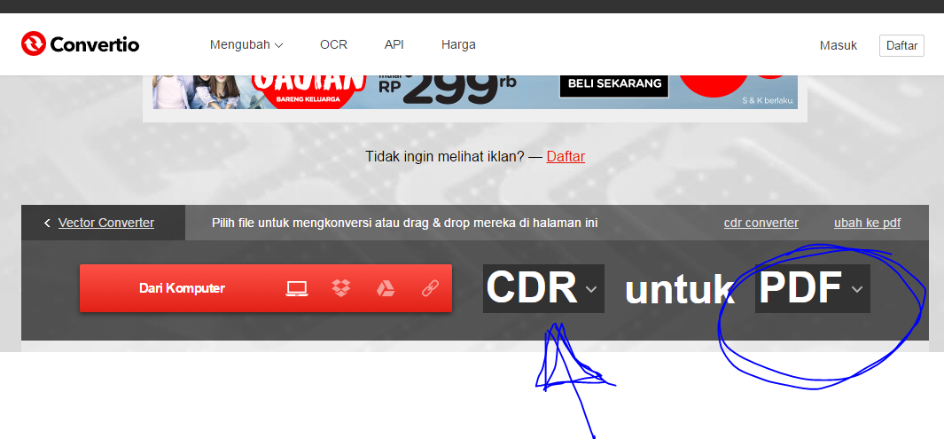The height and width of the screenshot is (439, 944).
Task: Click the back chevron before Vector Converter
Action: (x=47, y=223)
